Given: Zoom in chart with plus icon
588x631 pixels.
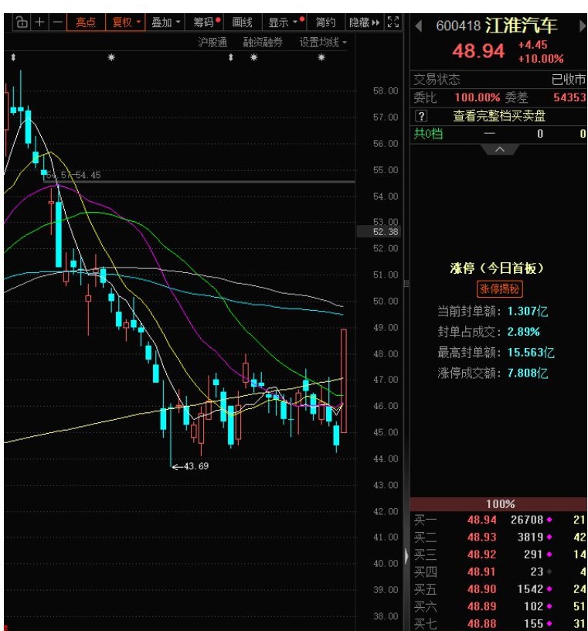Looking at the screenshot, I should point(39,22).
